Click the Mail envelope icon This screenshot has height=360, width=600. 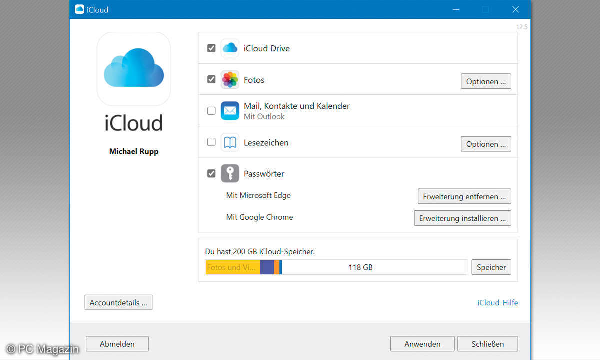230,111
